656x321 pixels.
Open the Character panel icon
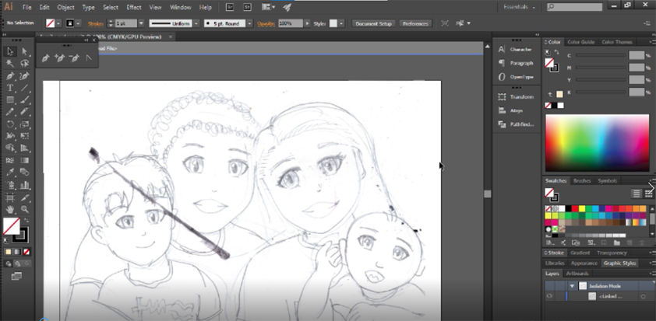click(503, 49)
